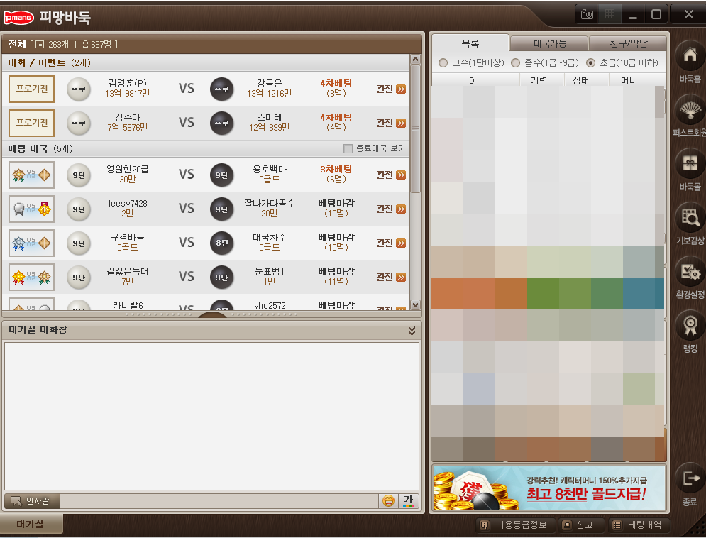
Task: Switch to the 대국가능 tab
Action: (x=549, y=43)
